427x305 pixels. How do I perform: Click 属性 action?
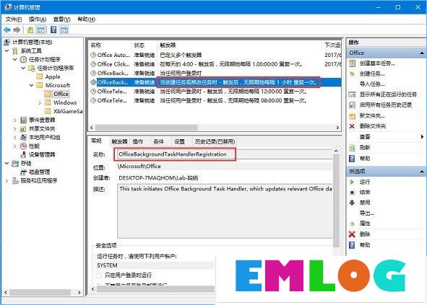365,224
